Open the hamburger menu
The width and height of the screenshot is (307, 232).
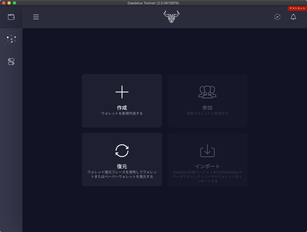coord(36,17)
